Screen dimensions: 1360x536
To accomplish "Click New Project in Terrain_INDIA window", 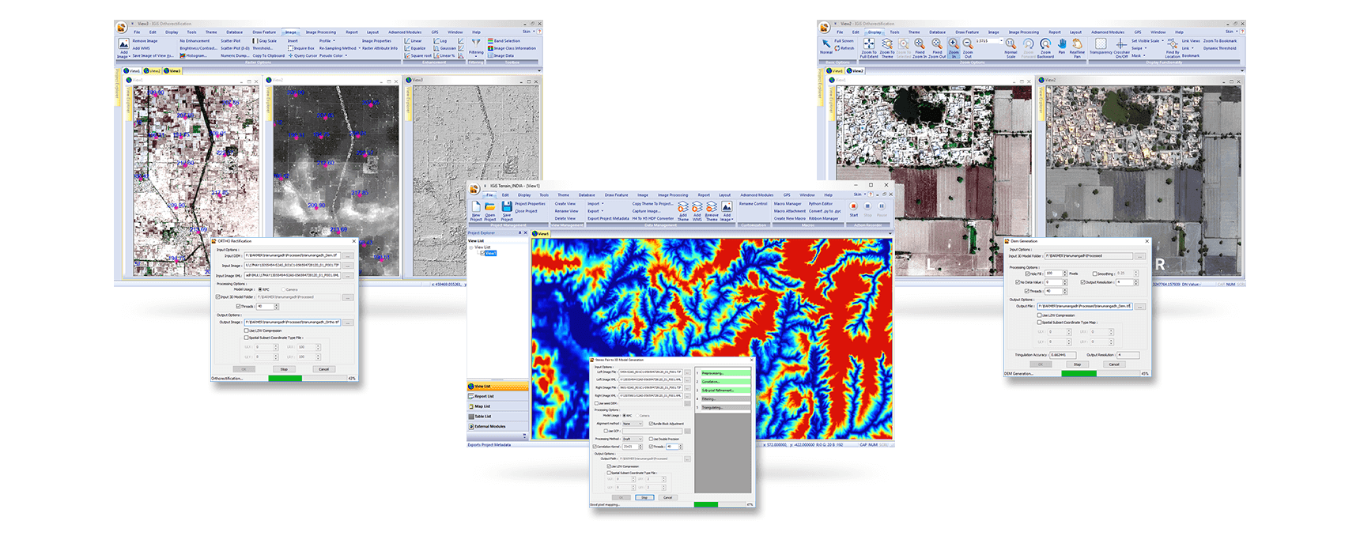I will [476, 210].
